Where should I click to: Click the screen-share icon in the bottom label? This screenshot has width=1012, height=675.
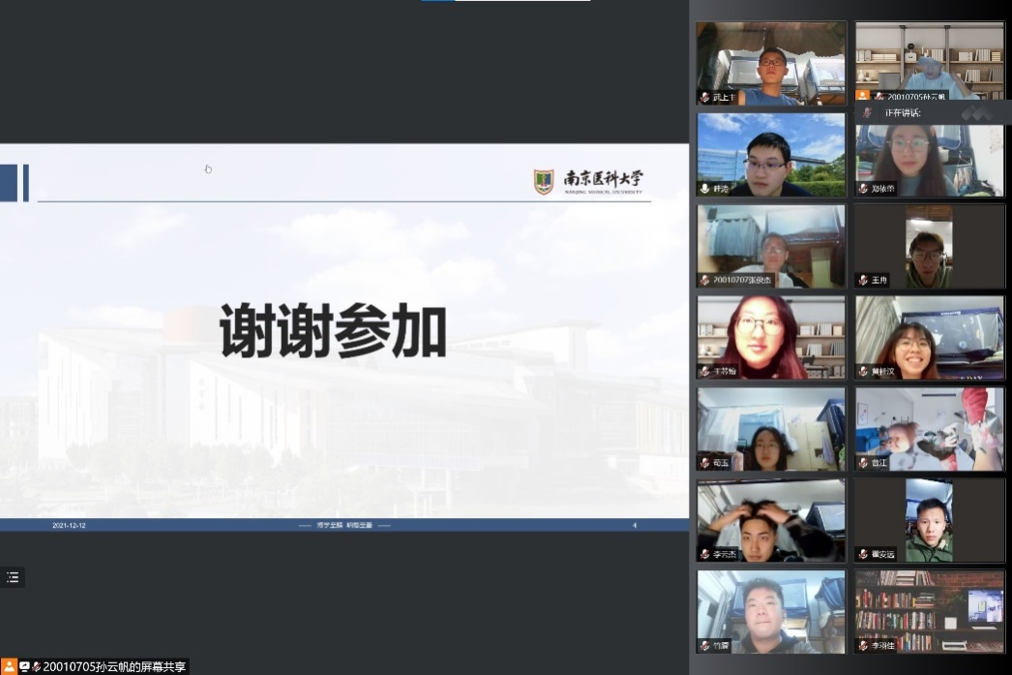[24, 666]
